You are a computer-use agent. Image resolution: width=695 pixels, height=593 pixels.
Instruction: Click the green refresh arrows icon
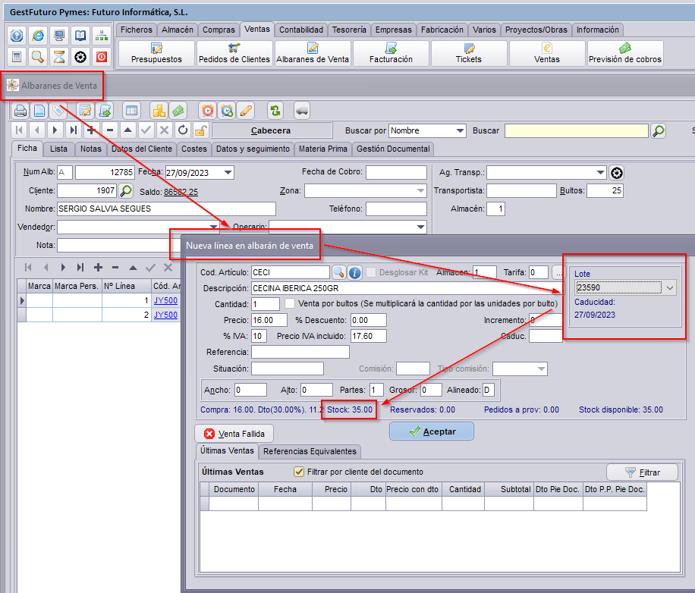click(x=275, y=111)
